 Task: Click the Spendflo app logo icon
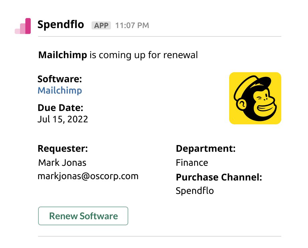coord(23,26)
